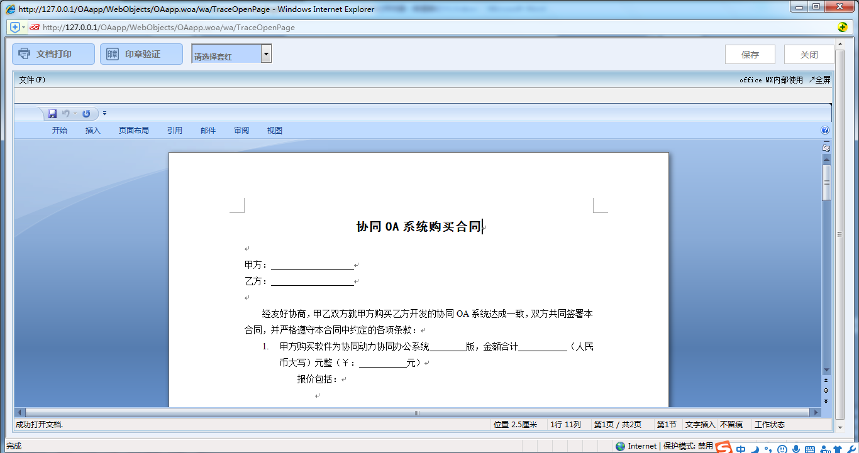Viewport: 859px width, 453px height.
Task: Toggle 工作状态 in status bar
Action: 770,424
